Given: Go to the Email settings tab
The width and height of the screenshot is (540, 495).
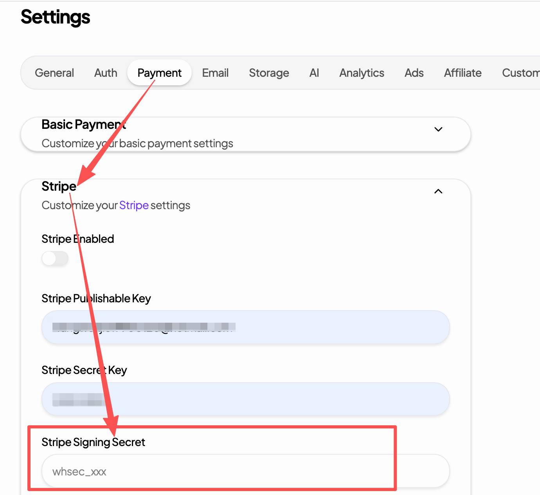Looking at the screenshot, I should (x=215, y=73).
